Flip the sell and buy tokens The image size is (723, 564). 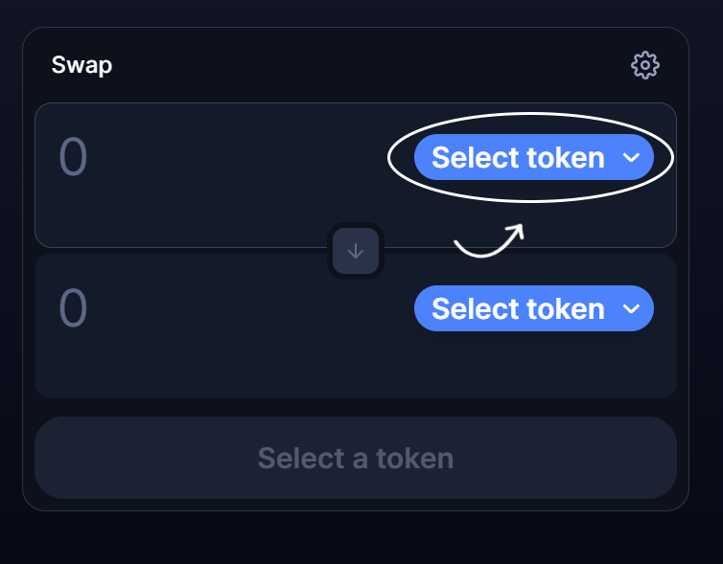356,251
